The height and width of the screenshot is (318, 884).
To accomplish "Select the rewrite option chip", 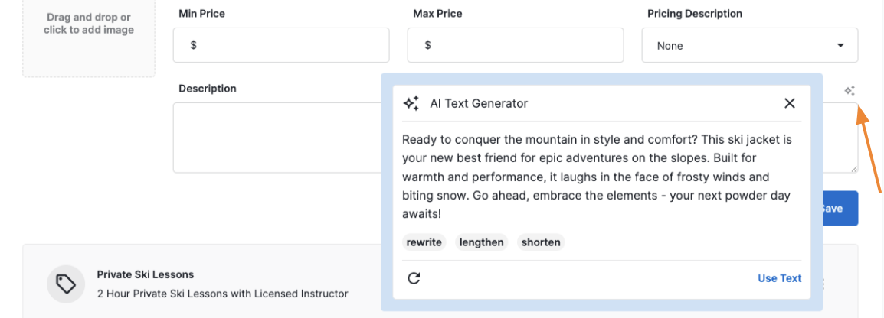I will [x=424, y=242].
